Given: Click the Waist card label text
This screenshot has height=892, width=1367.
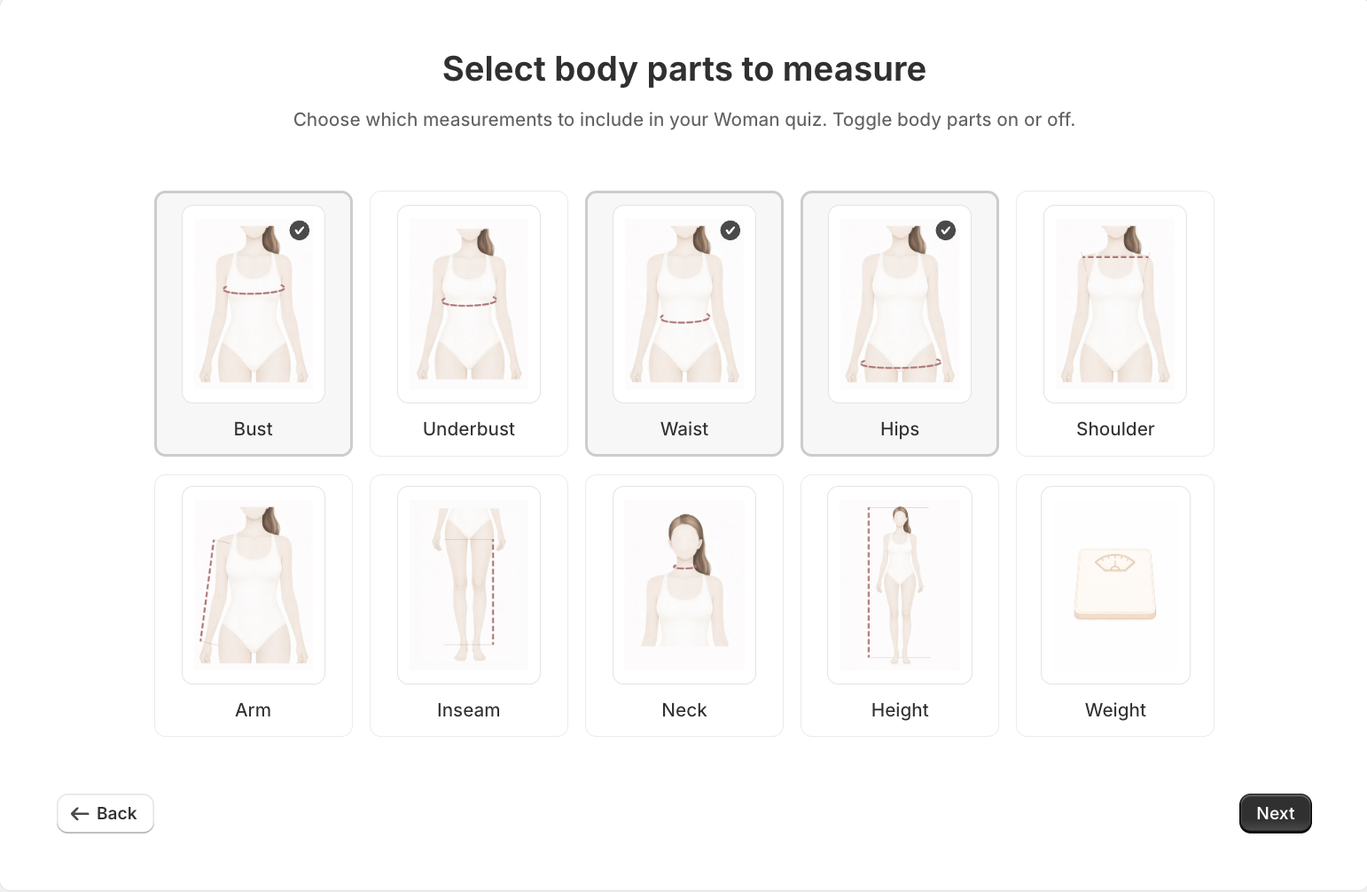Looking at the screenshot, I should [683, 428].
